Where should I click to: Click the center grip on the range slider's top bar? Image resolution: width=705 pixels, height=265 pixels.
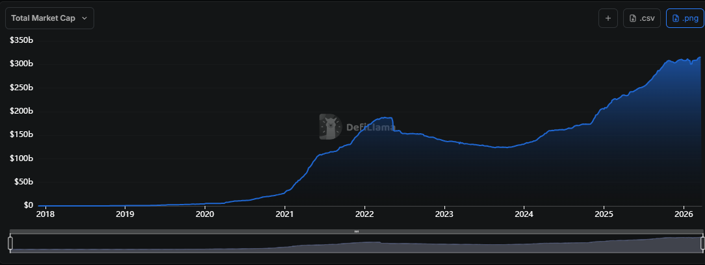point(356,231)
